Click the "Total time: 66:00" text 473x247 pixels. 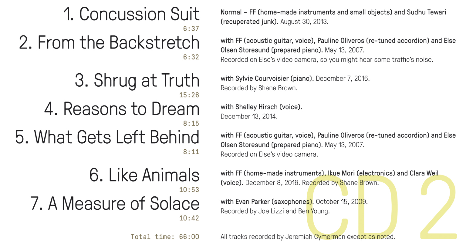coord(165,237)
